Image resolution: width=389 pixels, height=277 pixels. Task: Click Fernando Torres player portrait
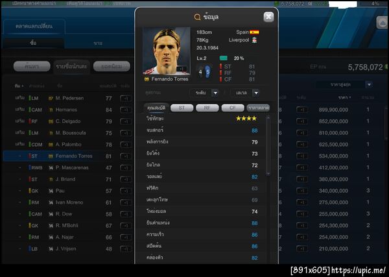(167, 51)
